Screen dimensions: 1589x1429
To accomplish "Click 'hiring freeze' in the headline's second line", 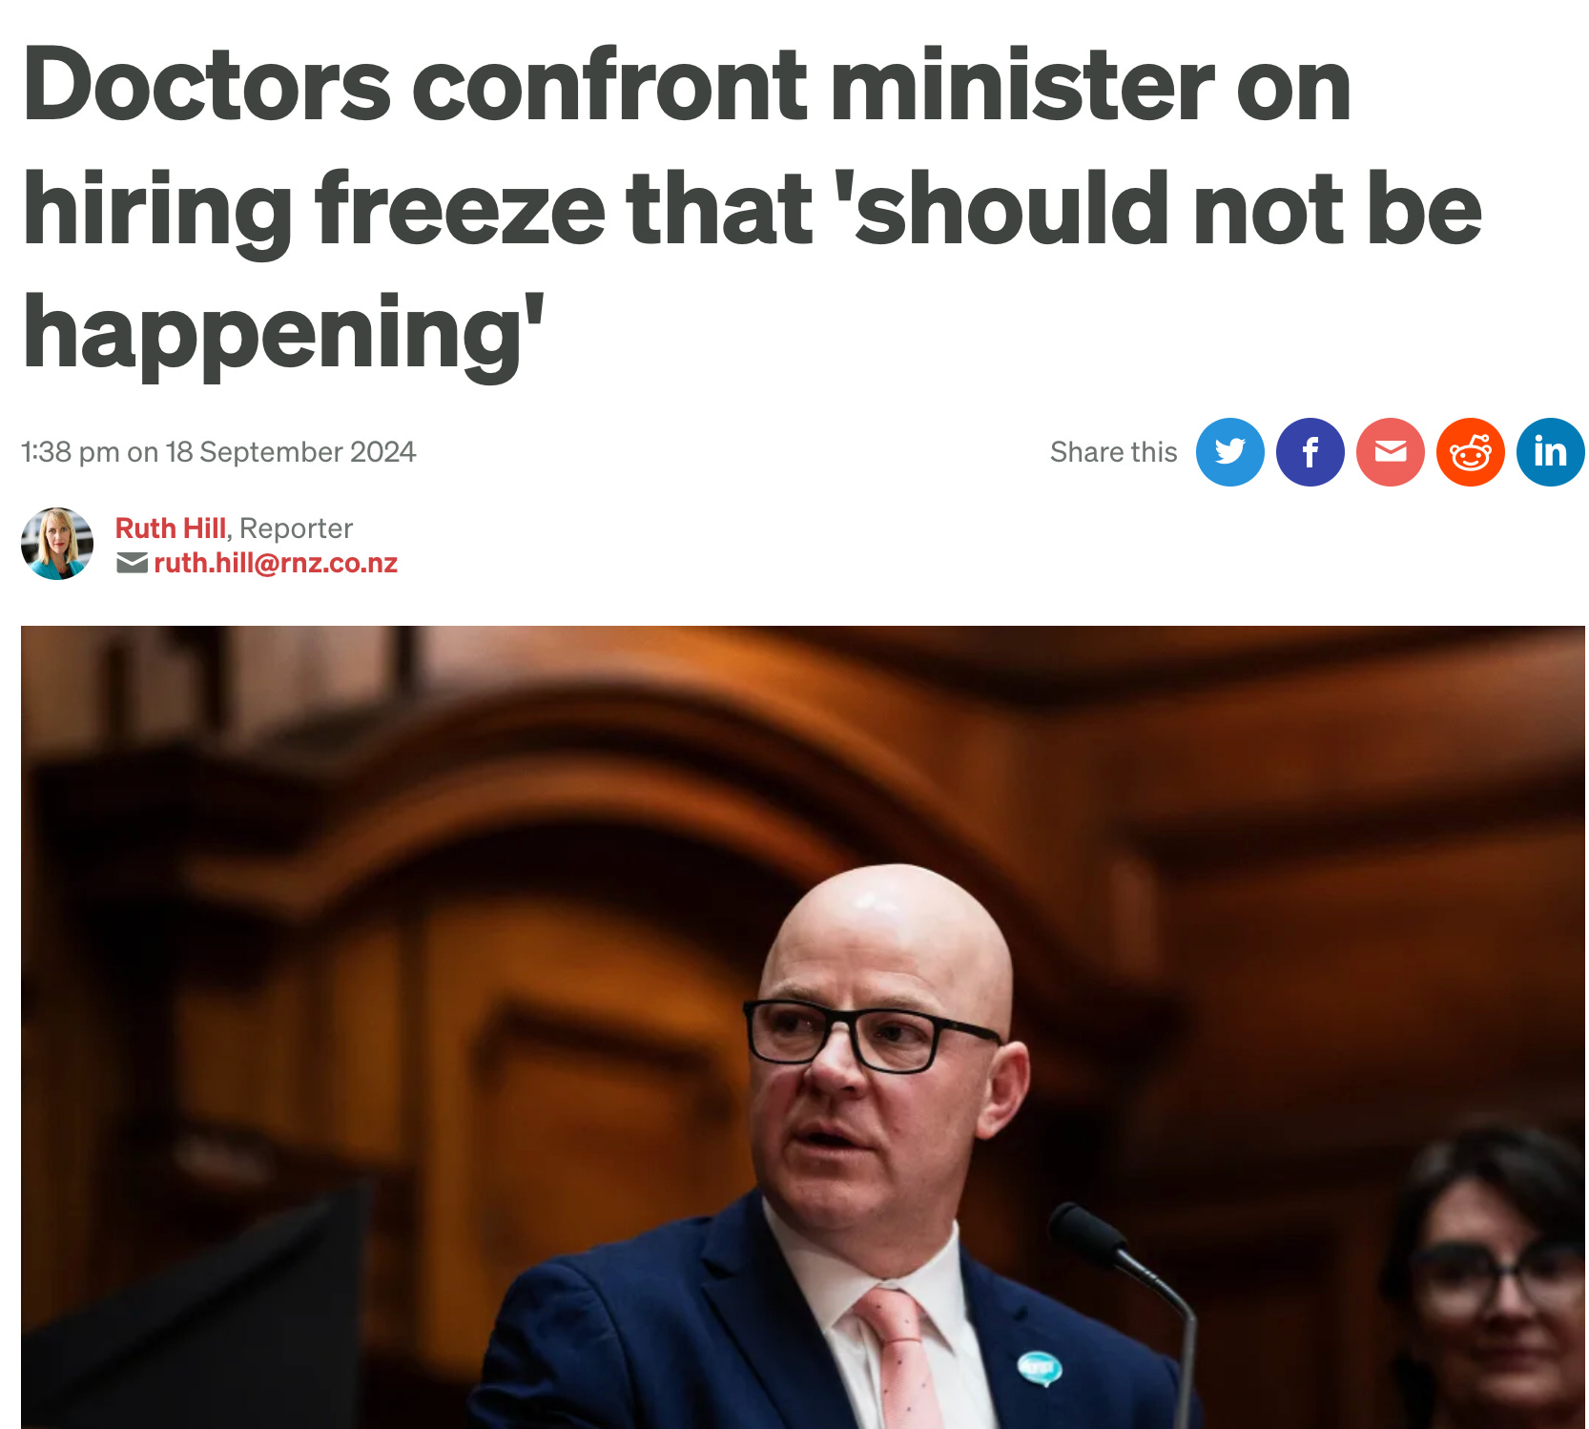I will click(x=315, y=208).
